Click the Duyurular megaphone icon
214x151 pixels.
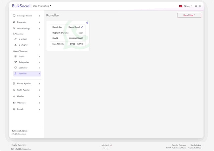14,22
